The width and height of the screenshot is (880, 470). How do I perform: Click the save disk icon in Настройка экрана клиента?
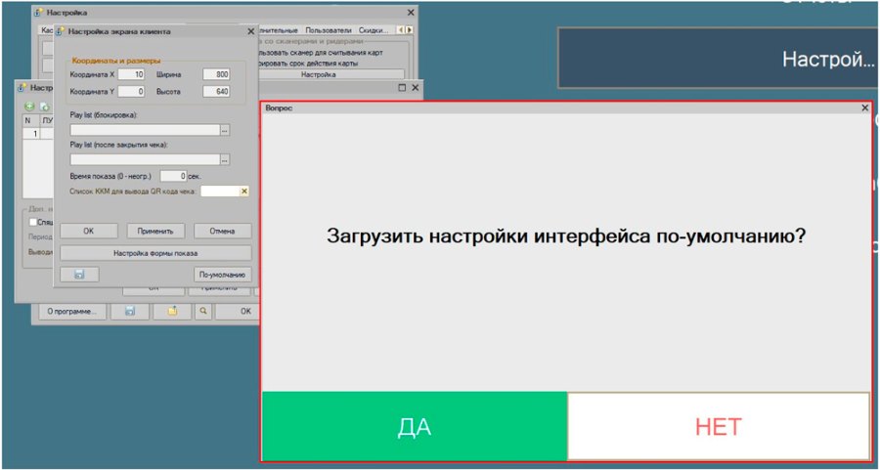[x=79, y=275]
